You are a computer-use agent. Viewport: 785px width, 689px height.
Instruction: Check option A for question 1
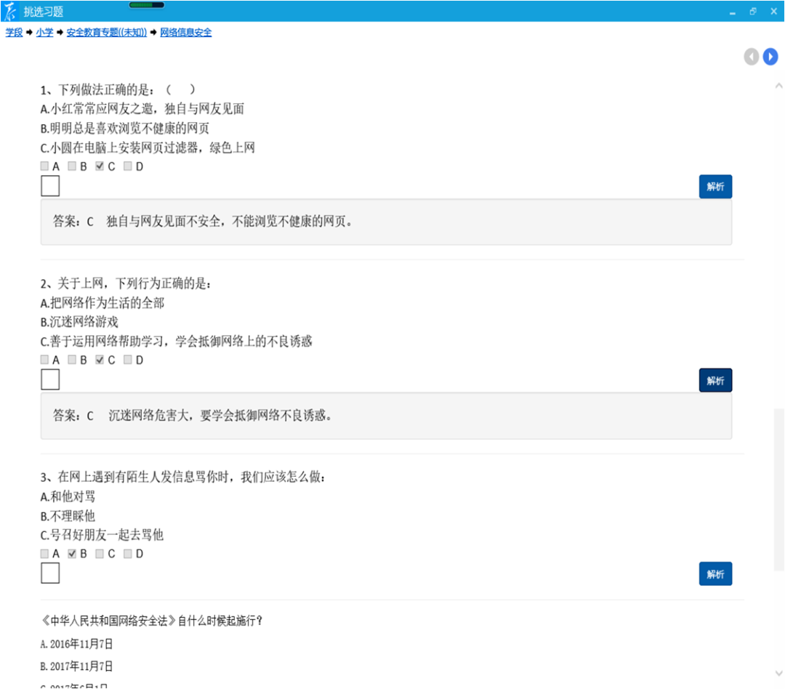pyautogui.click(x=45, y=166)
